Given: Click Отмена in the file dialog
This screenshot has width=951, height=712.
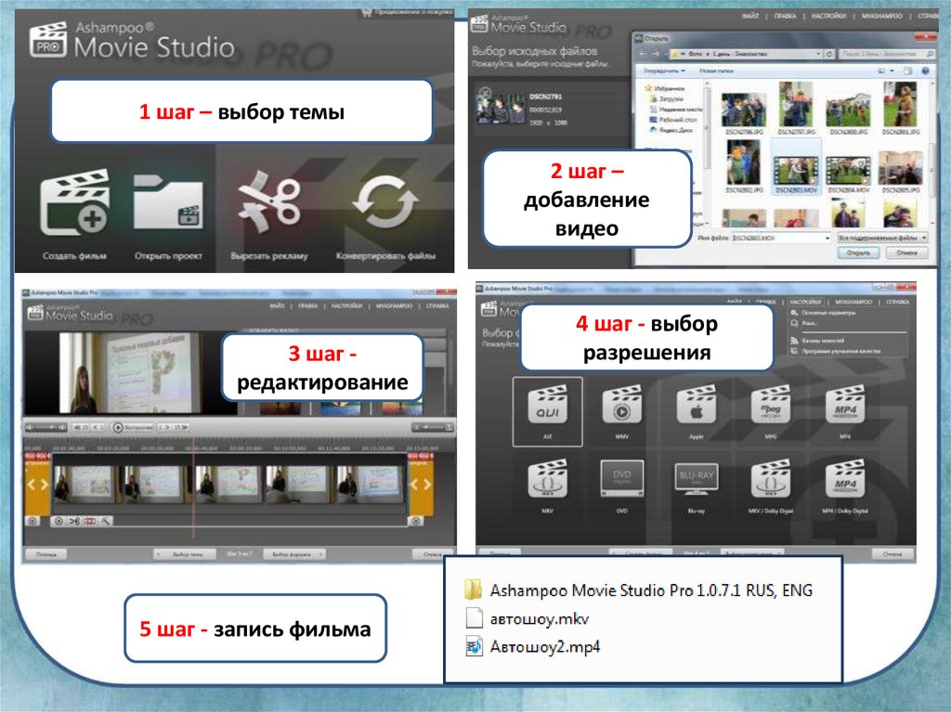Looking at the screenshot, I should tap(906, 252).
